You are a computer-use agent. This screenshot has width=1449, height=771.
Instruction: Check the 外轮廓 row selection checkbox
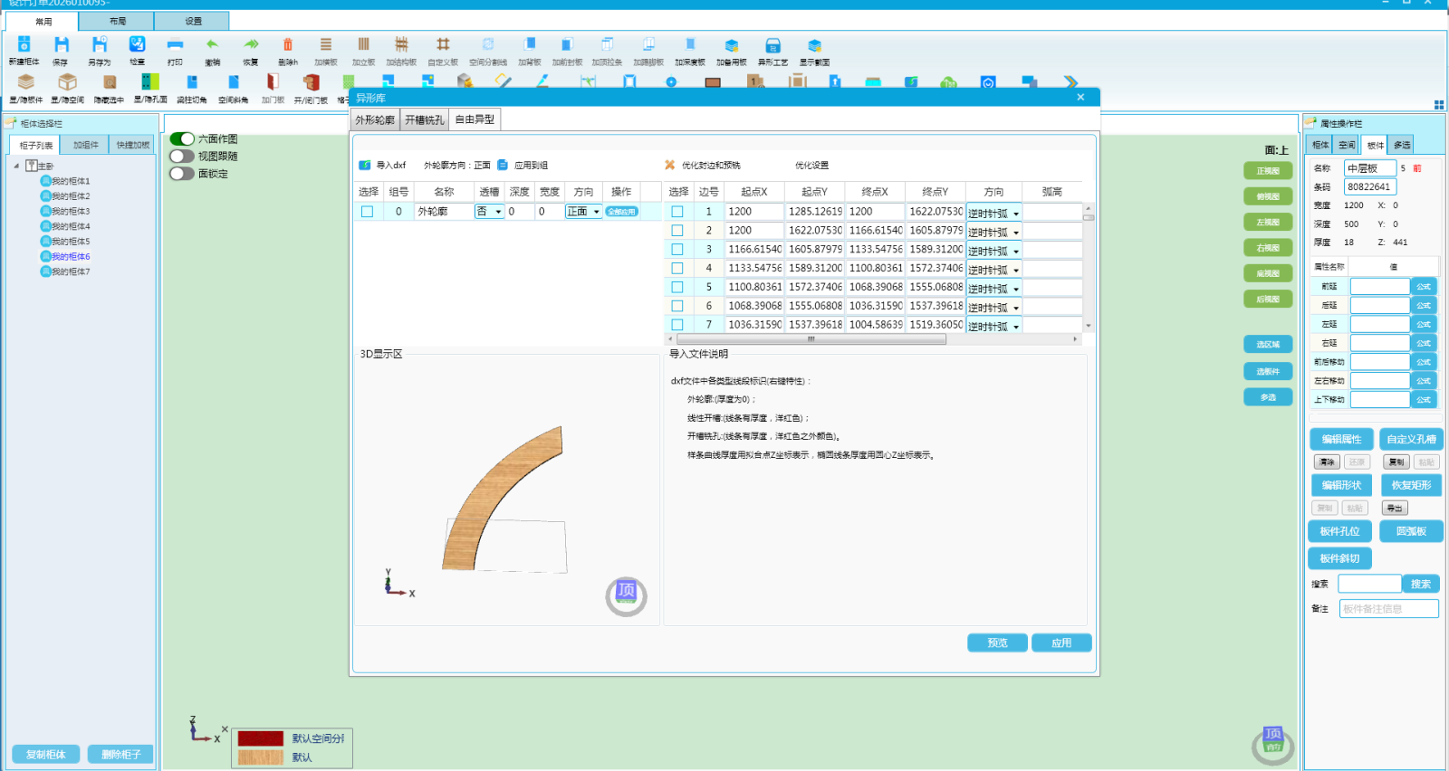(x=367, y=212)
